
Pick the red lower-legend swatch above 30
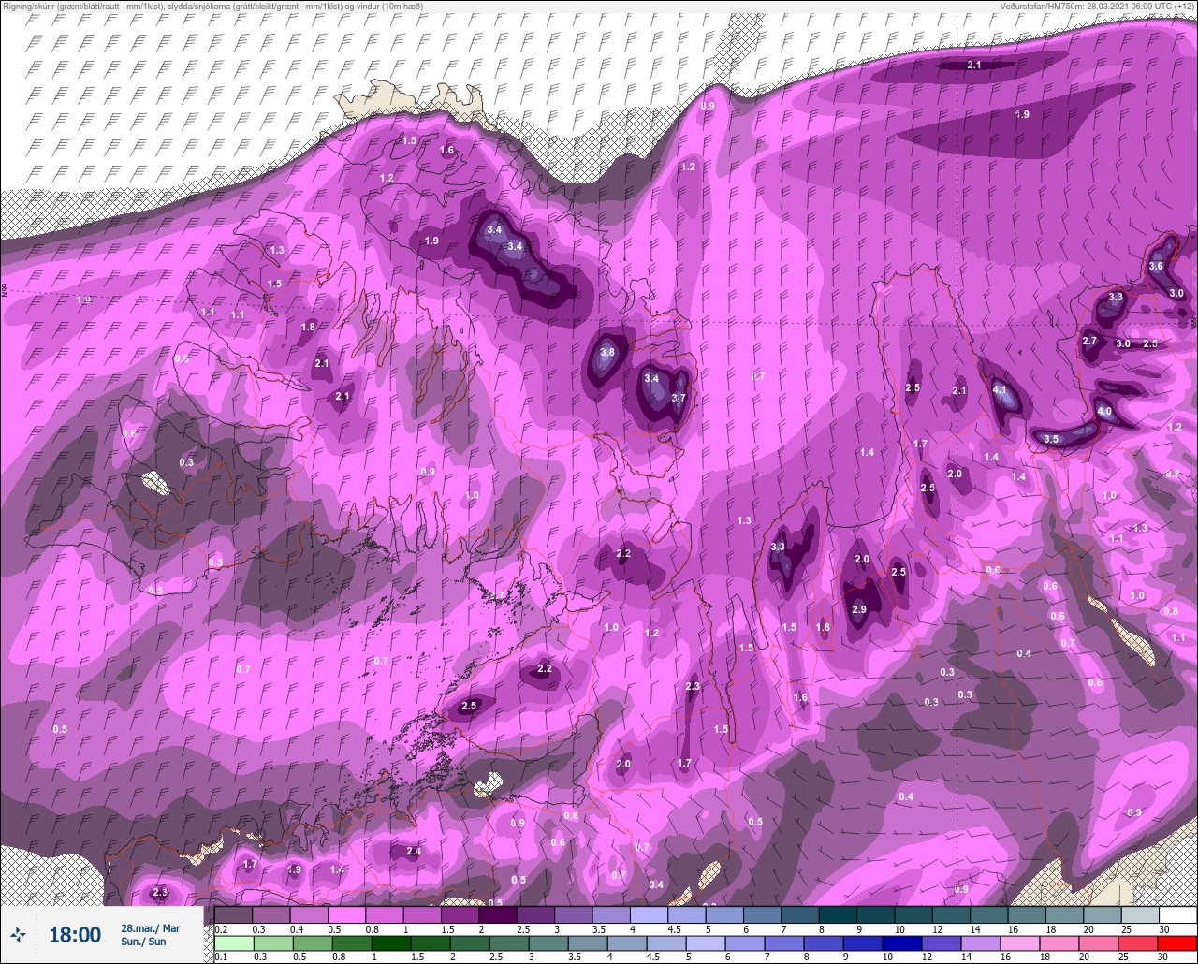click(x=1177, y=943)
